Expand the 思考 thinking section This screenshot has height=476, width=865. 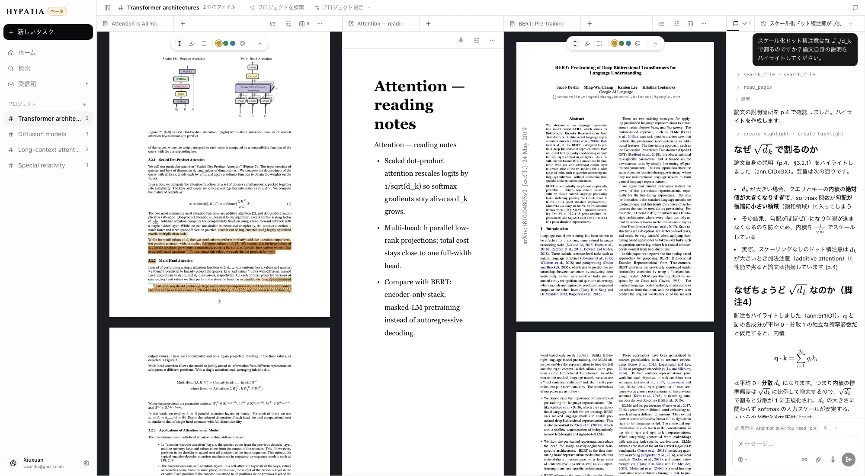point(742,99)
